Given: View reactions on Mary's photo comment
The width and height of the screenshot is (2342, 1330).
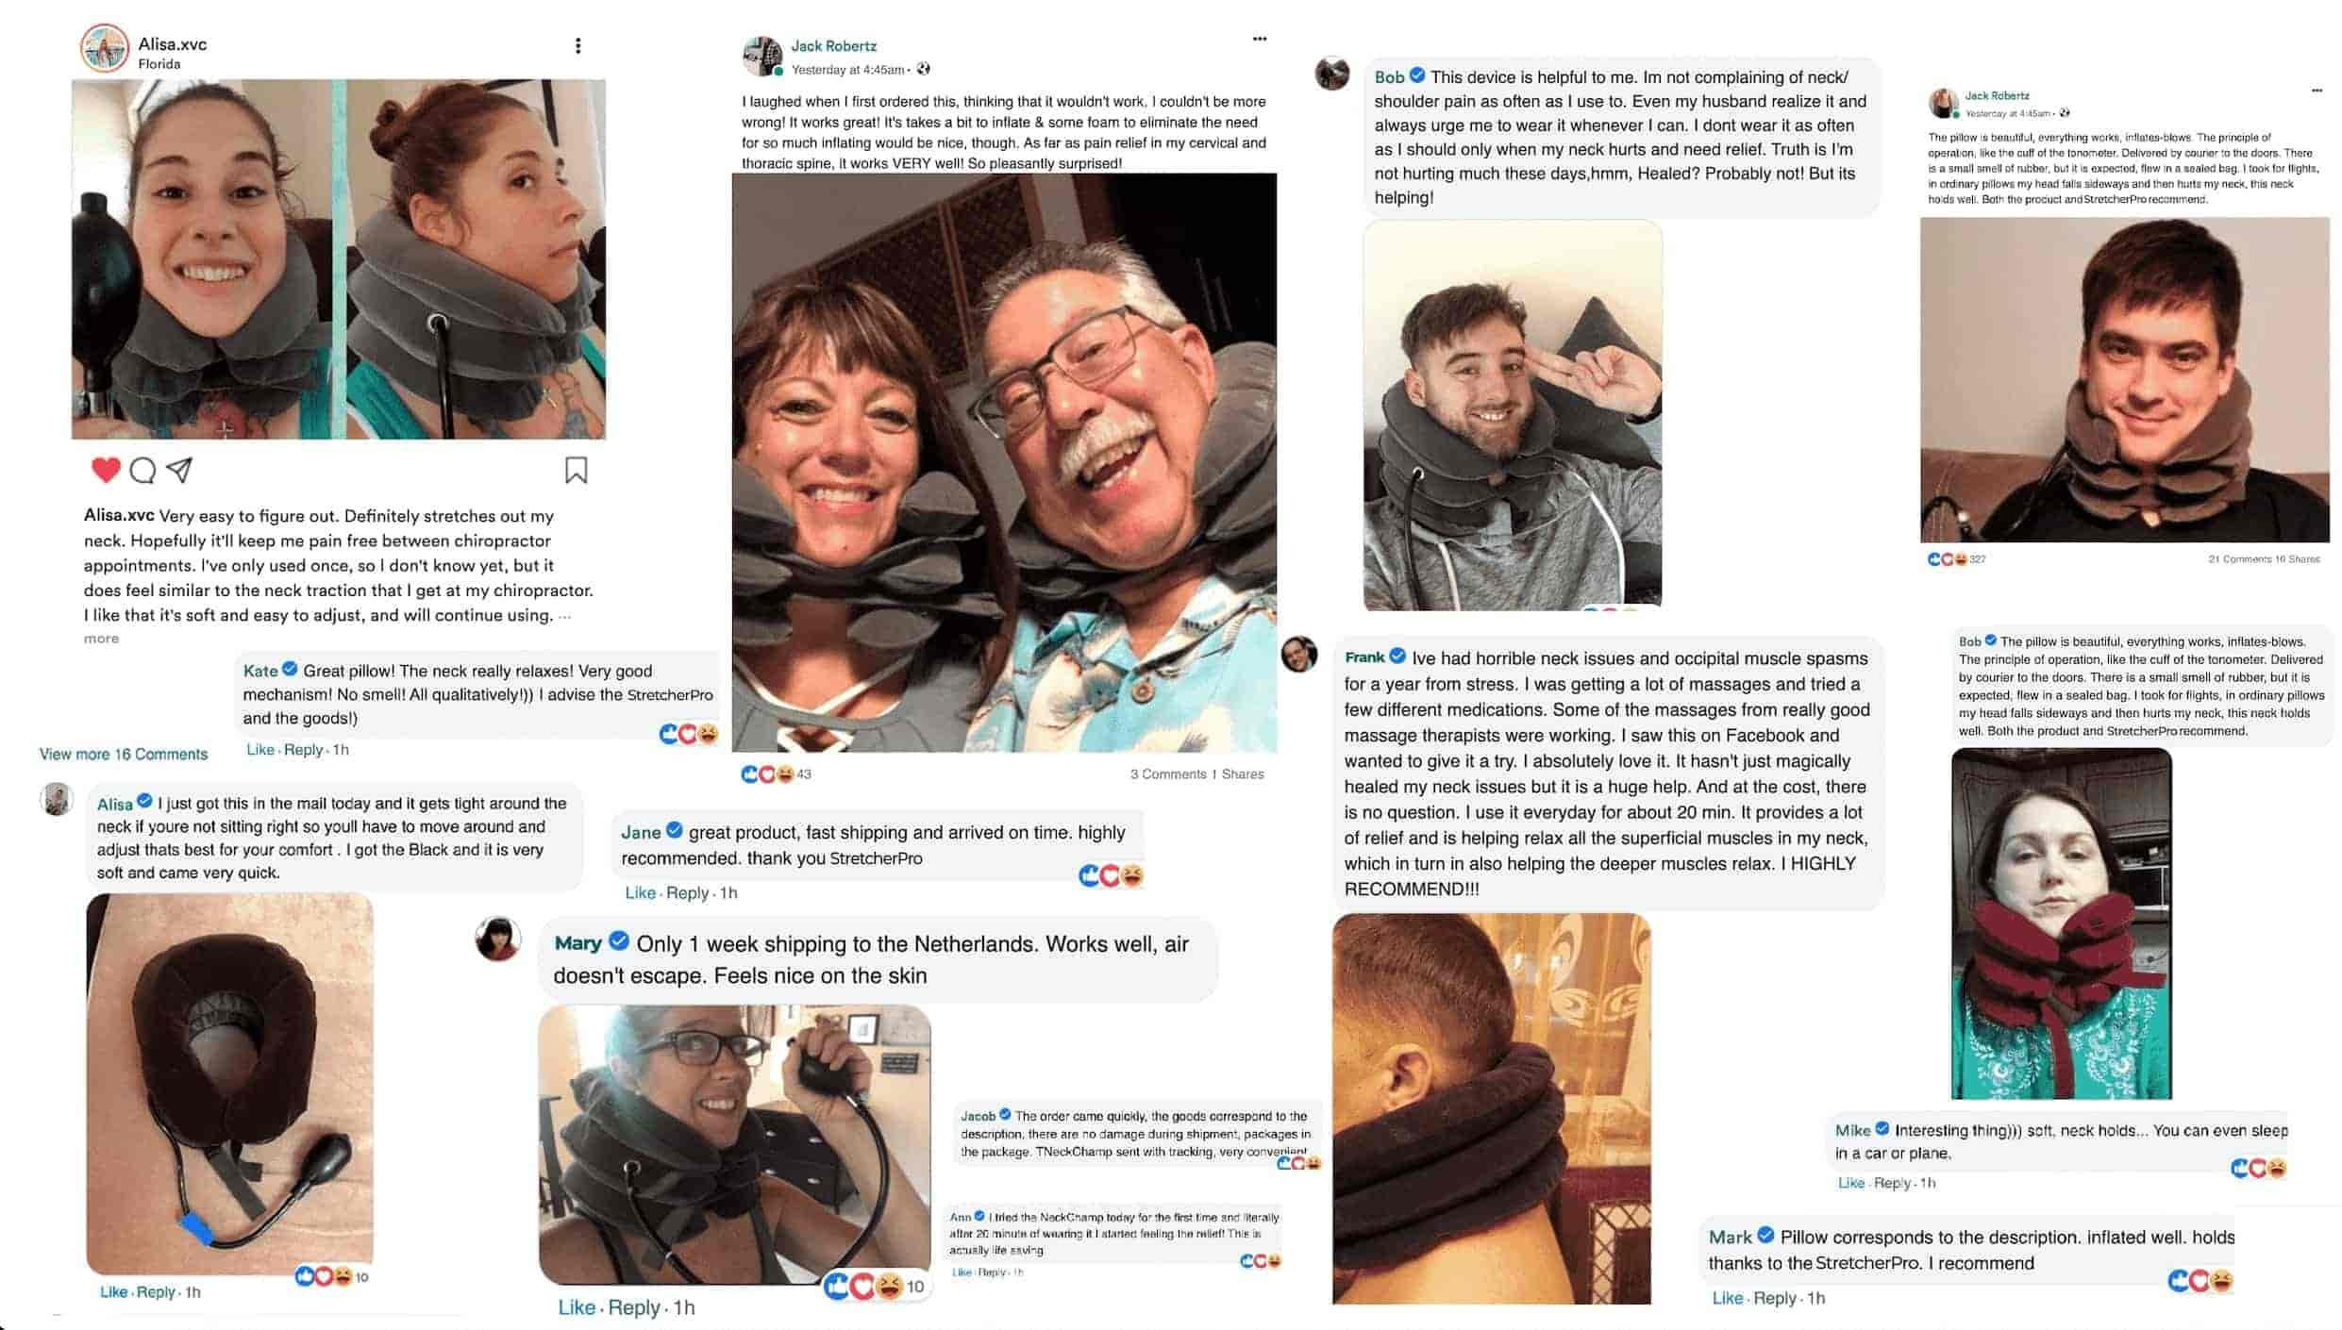Looking at the screenshot, I should tap(875, 1286).
